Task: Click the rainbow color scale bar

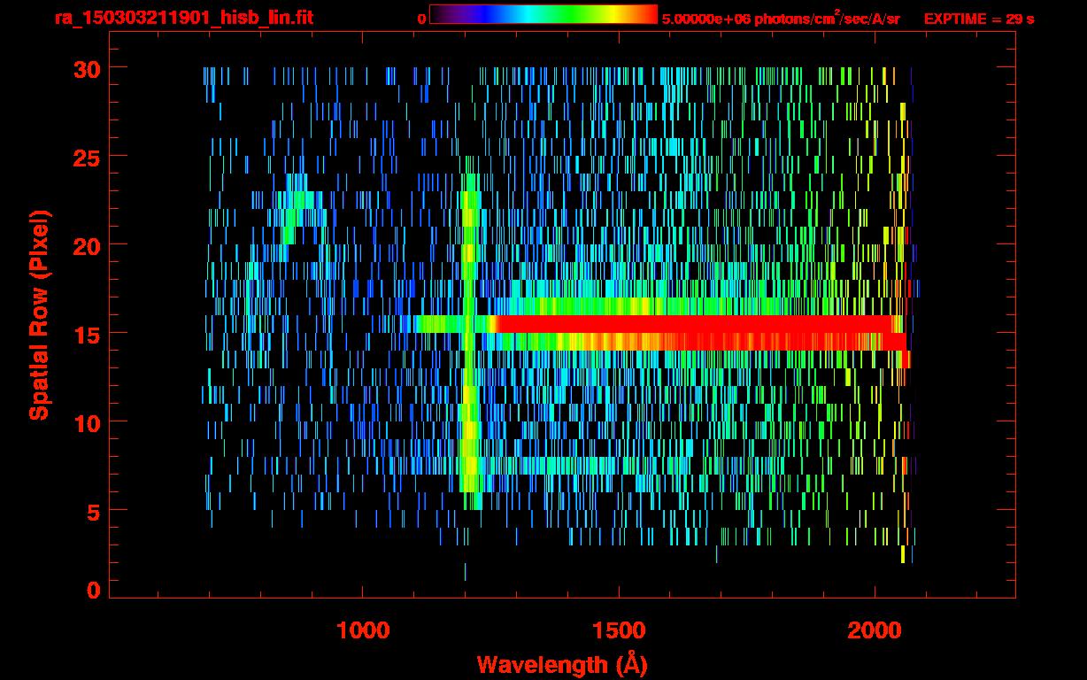Action: point(543,14)
